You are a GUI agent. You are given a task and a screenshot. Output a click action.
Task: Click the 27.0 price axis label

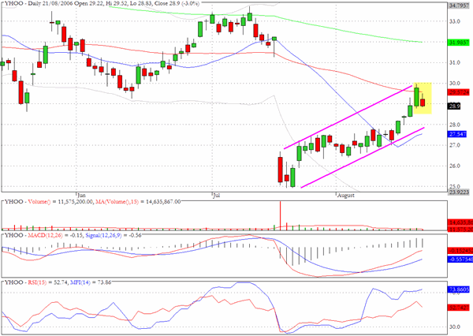click(455, 145)
